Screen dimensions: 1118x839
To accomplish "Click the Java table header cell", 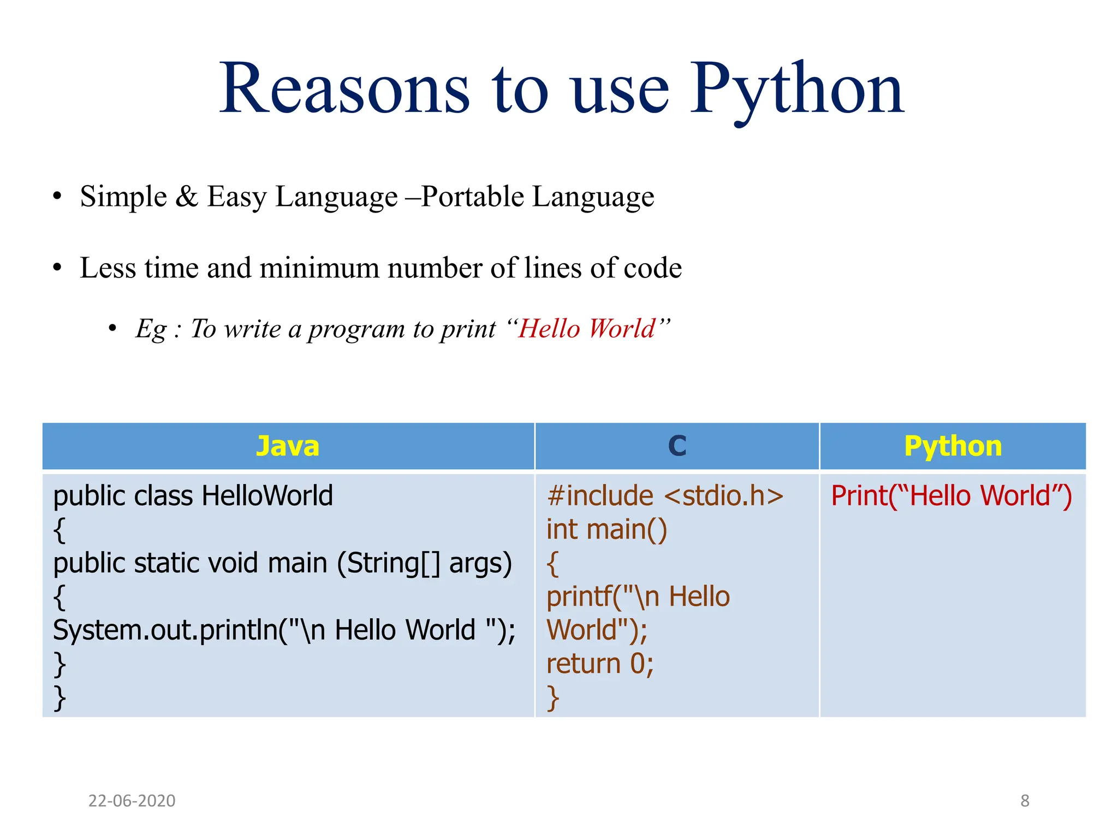I will (288, 446).
